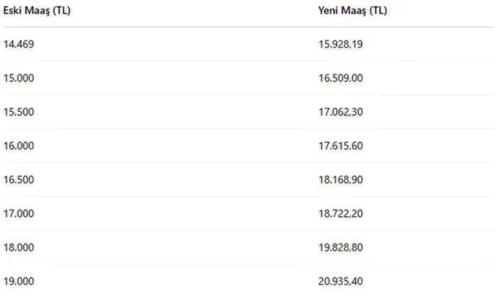Select the old salary cell 16.000
The image size is (497, 296).
pyautogui.click(x=18, y=145)
